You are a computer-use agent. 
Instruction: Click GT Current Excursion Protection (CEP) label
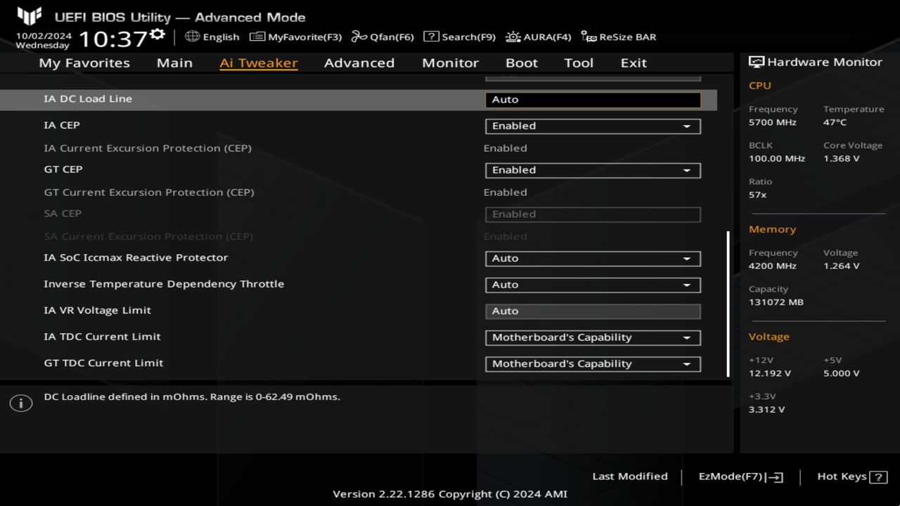149,193
